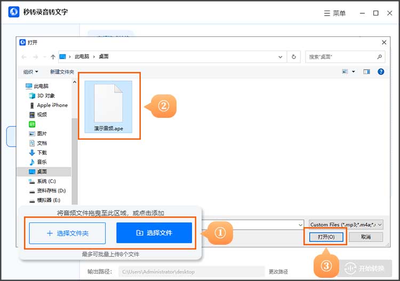Click the 打开(O) button

[x=325, y=237]
